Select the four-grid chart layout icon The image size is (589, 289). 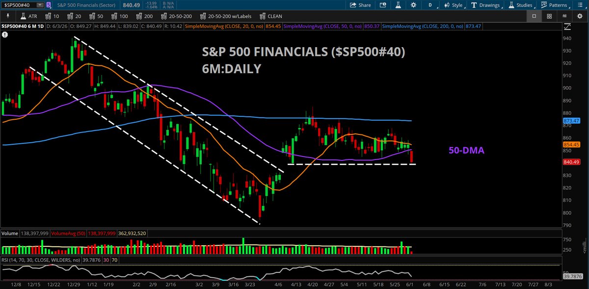point(549,16)
